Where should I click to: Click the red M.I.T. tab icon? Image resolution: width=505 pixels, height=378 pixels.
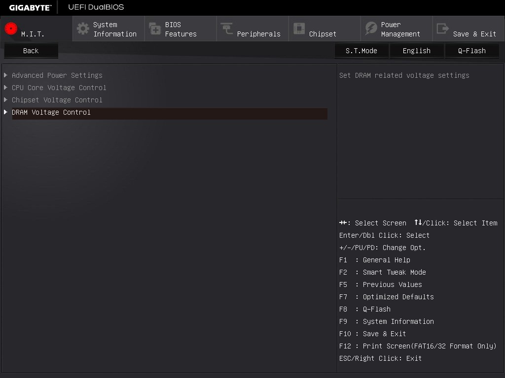[11, 29]
